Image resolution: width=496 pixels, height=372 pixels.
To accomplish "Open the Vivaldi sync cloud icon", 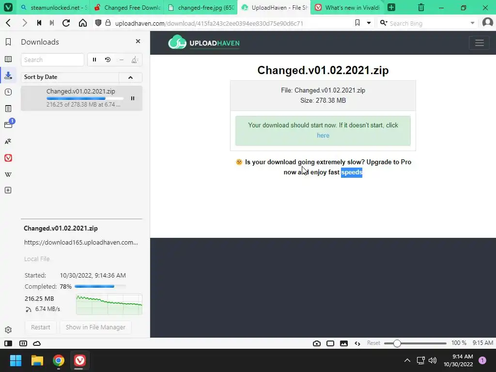I will [x=37, y=343].
